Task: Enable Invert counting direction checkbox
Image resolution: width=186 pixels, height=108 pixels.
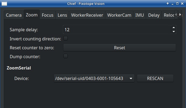Action: pos(66,39)
